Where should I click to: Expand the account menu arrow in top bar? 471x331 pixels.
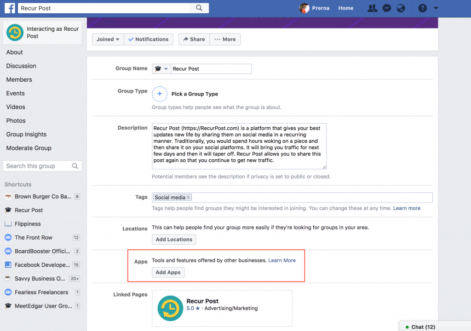point(436,8)
